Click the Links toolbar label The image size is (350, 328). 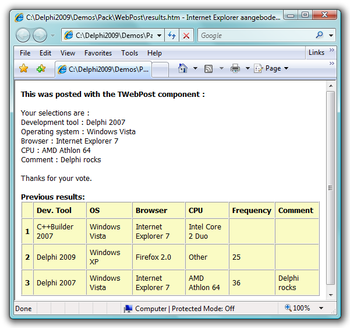316,53
